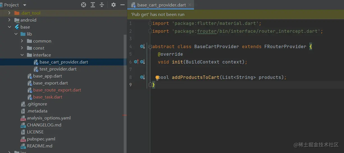344x153 pixels.
Task: Click the overriding method gutter icon on line 6
Action: (x=136, y=62)
